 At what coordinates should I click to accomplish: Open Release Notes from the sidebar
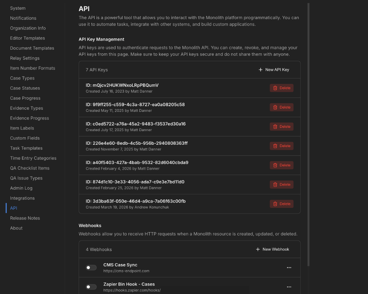tap(25, 218)
